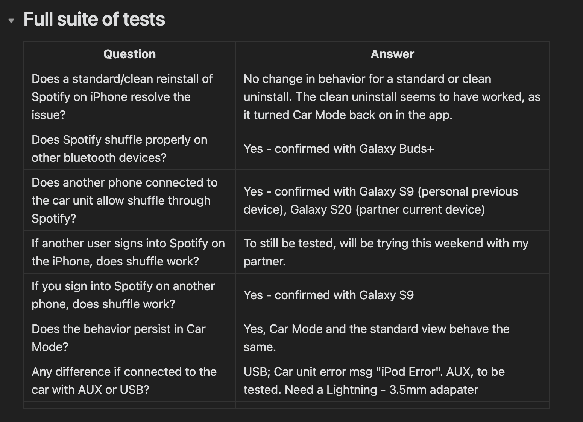Click the Full suite of tests heading
Screen dimensions: 583x422
[x=94, y=19]
